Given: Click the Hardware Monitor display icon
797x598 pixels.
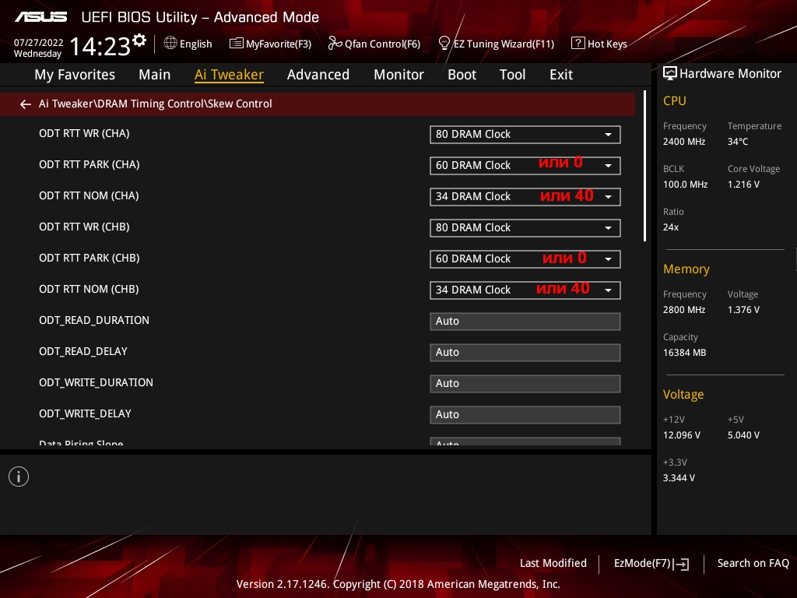Looking at the screenshot, I should (x=670, y=73).
